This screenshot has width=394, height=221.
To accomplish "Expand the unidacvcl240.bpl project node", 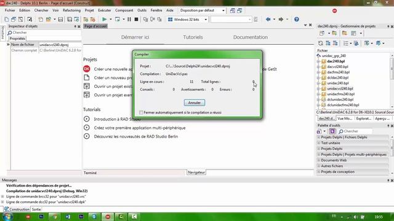I will tap(318, 88).
